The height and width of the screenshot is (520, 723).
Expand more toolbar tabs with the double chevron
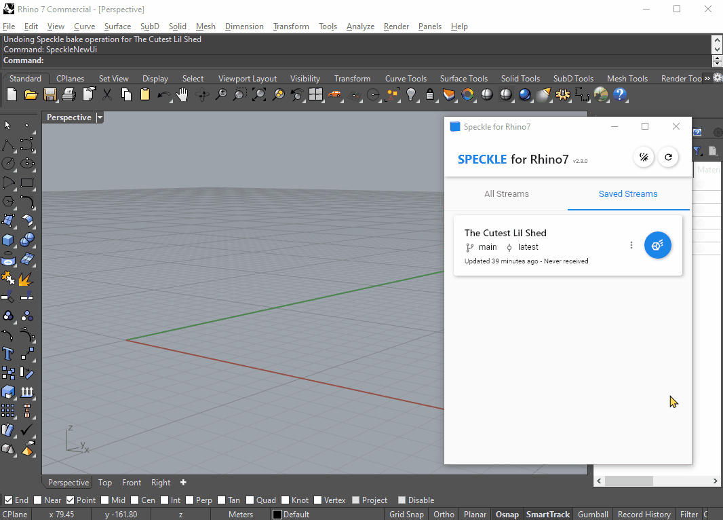tap(707, 79)
